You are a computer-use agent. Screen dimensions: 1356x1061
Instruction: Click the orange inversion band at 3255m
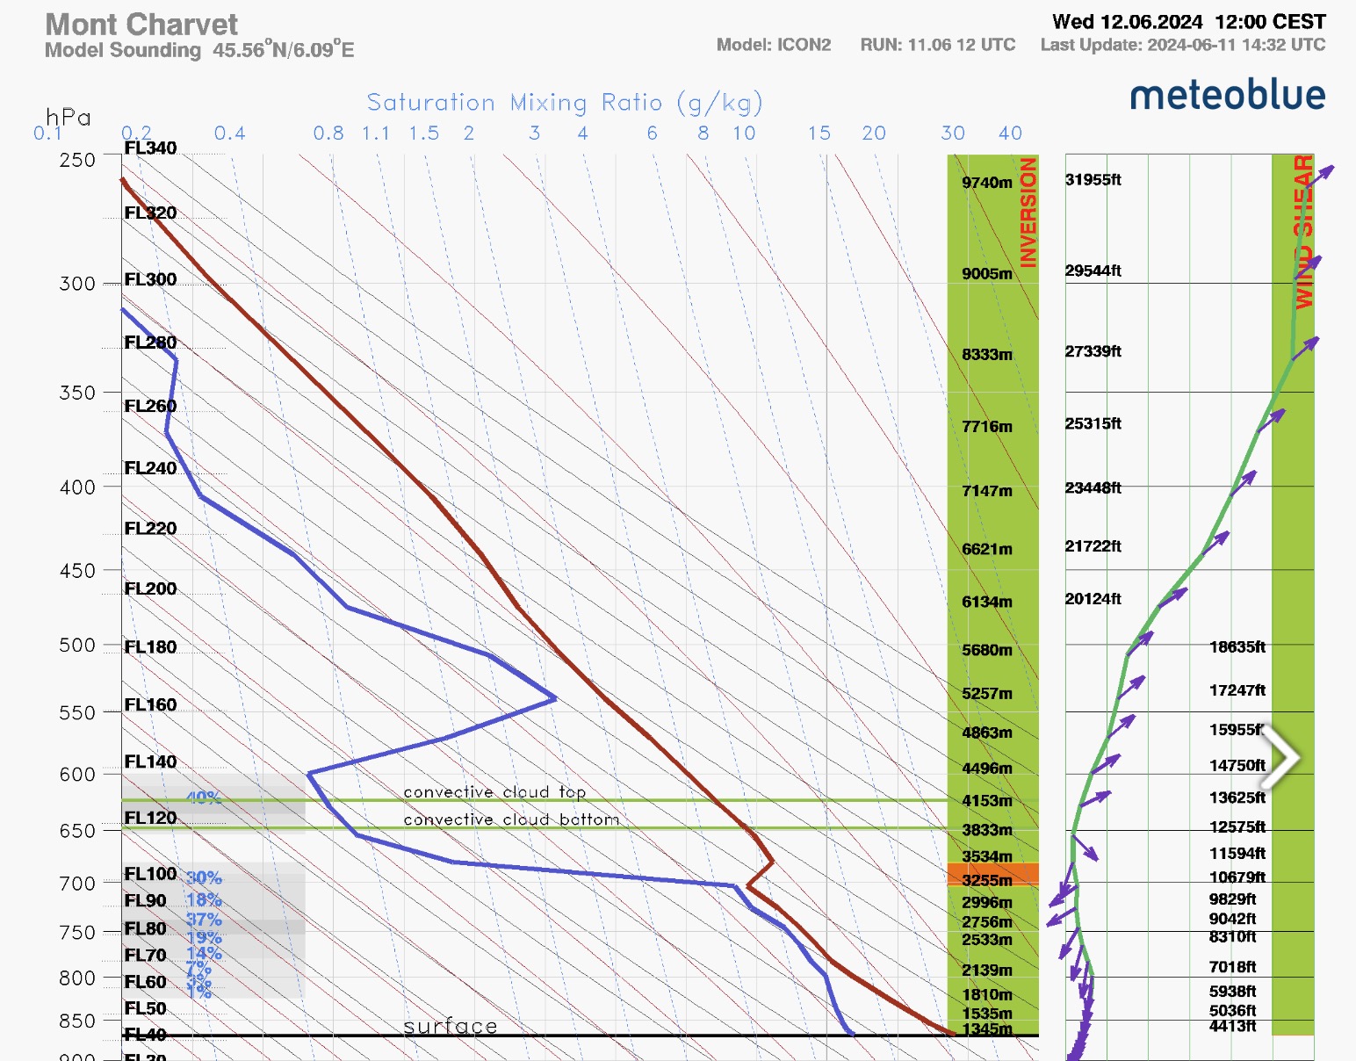(x=992, y=875)
